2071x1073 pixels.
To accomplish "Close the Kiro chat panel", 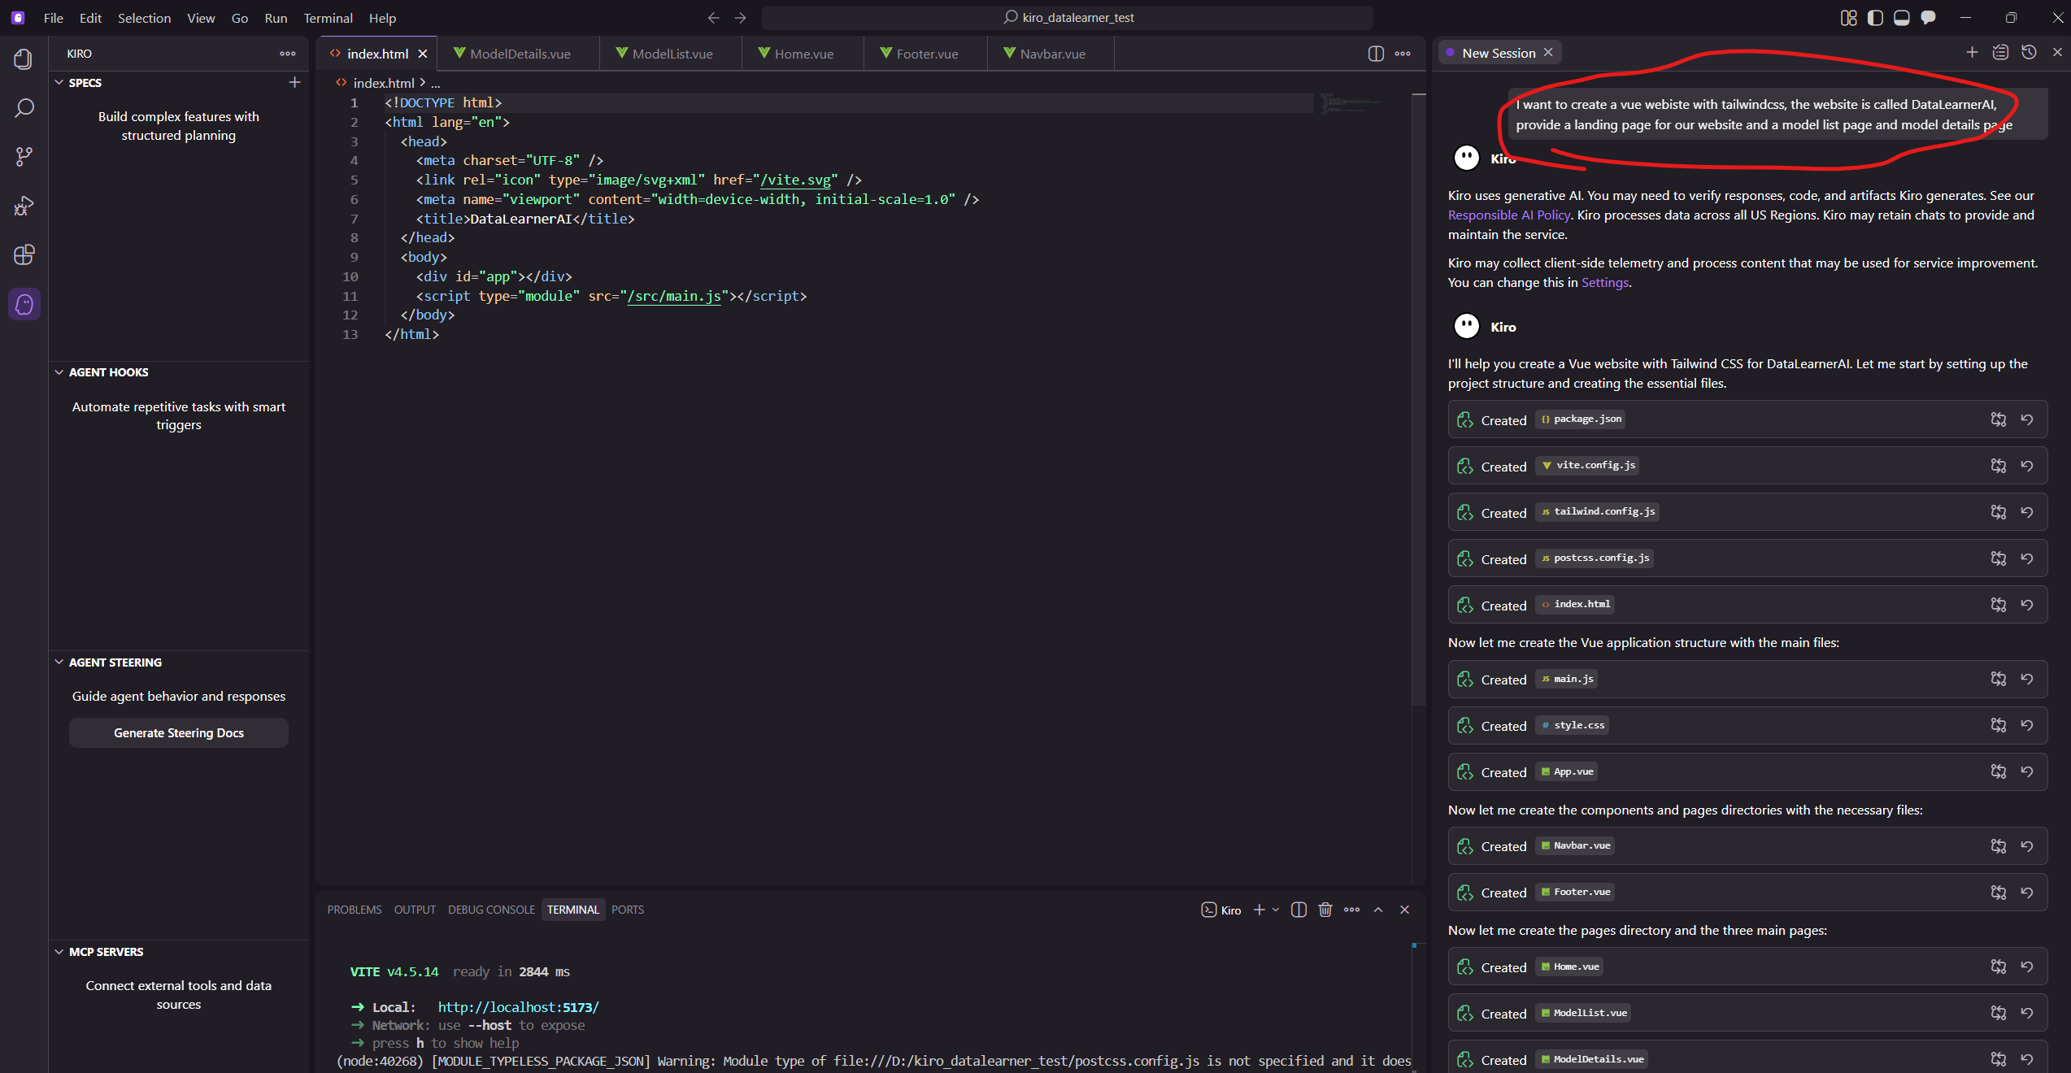I will 2057,52.
